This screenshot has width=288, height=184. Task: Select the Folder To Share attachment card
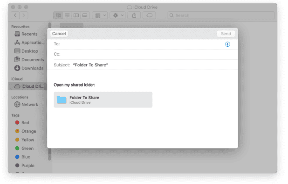(103, 100)
